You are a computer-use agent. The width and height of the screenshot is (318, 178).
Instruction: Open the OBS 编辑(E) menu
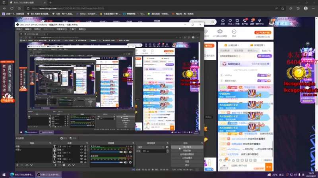(28, 29)
